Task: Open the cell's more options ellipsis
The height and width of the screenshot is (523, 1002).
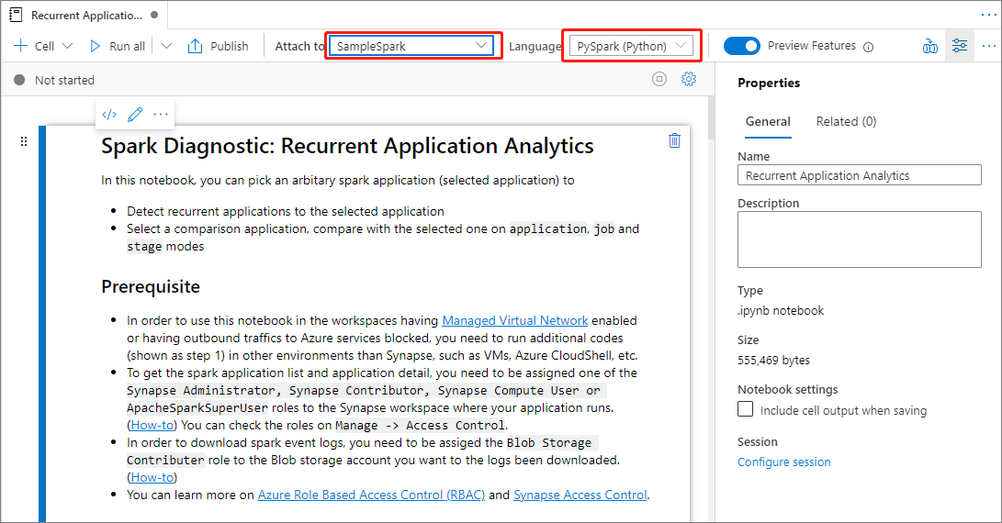Action: (x=161, y=115)
